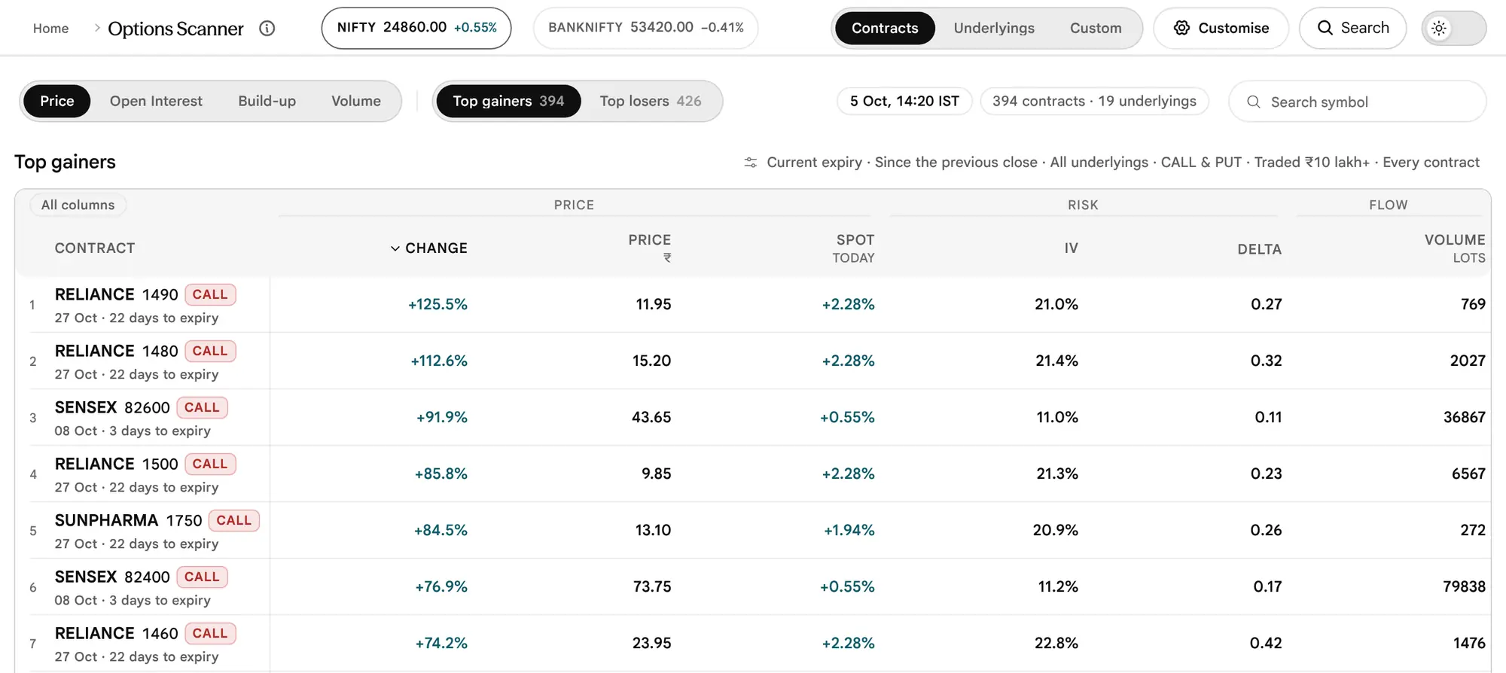
Task: Open the SUNPHARMA 1750 CALL contract row
Action: pyautogui.click(x=753, y=531)
